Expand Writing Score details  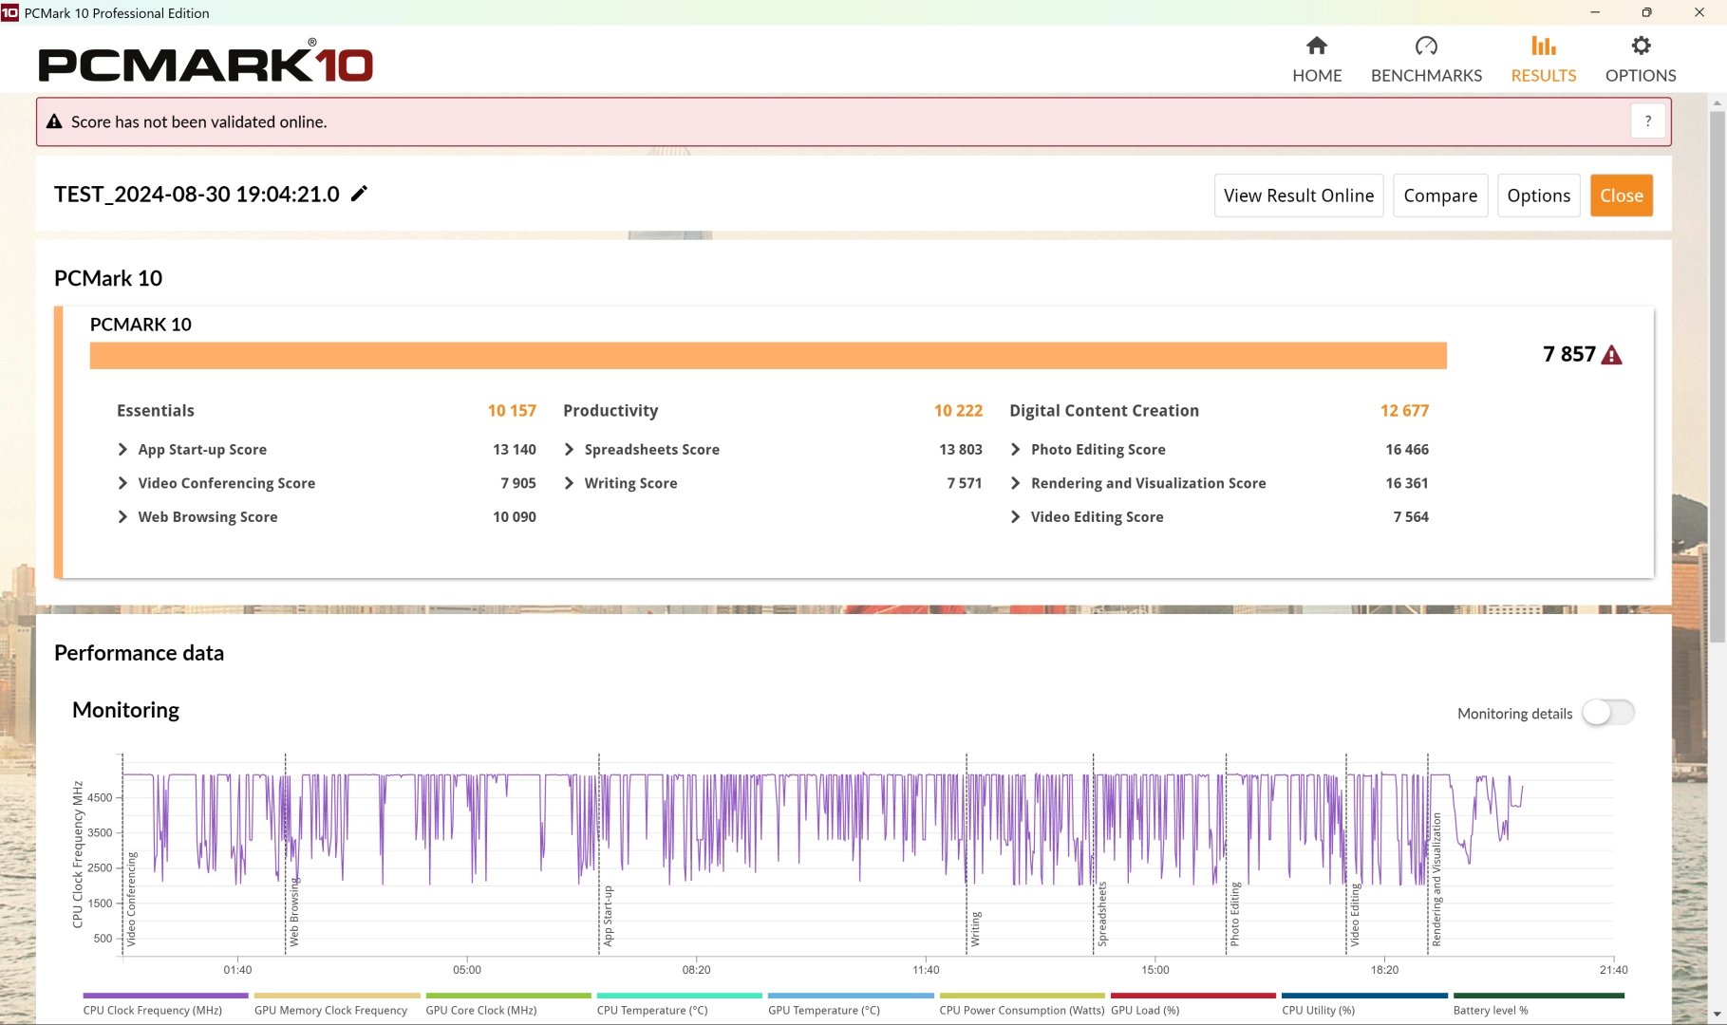tap(569, 483)
